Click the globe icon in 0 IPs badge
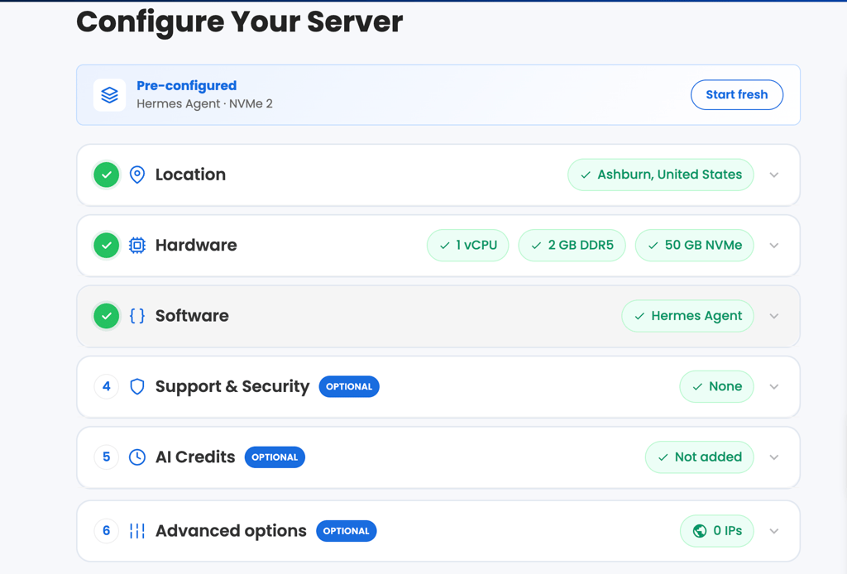This screenshot has width=847, height=574. [x=700, y=531]
